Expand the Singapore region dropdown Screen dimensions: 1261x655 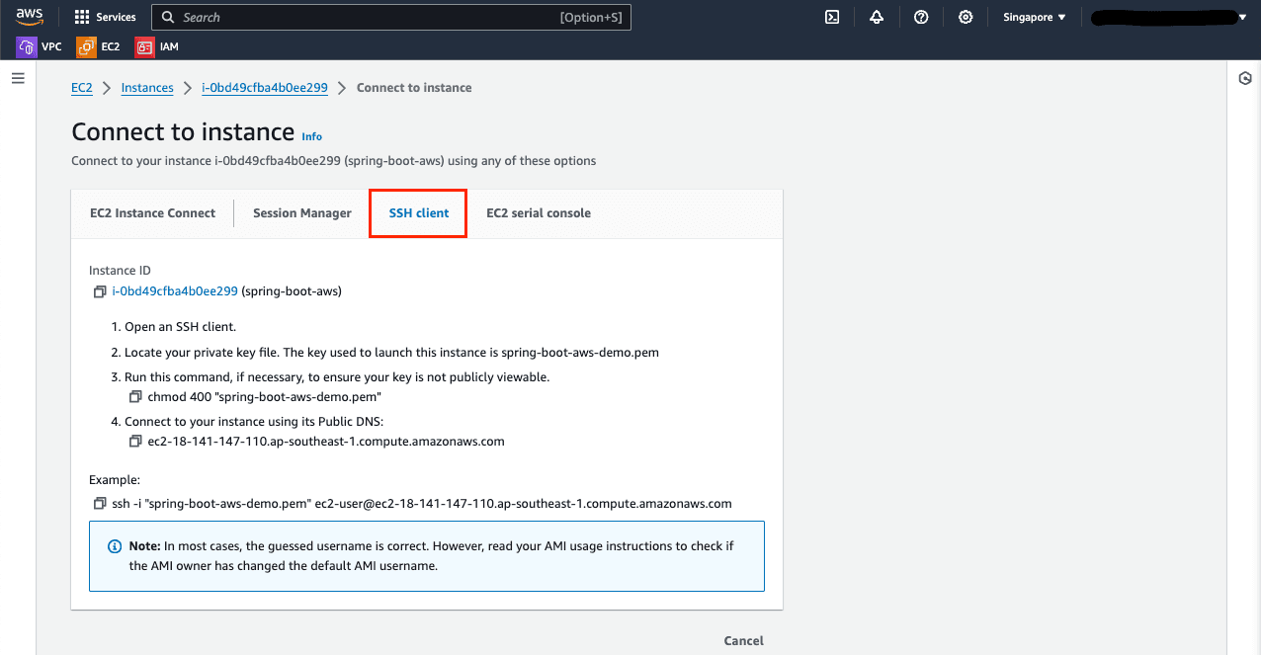(x=1034, y=17)
